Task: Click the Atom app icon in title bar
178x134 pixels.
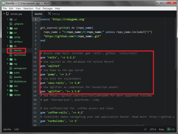Action: (4, 3)
